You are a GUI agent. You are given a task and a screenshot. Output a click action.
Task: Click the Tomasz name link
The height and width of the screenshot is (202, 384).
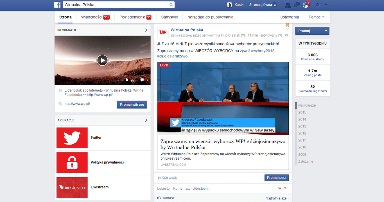(x=168, y=198)
